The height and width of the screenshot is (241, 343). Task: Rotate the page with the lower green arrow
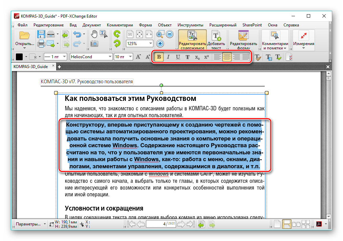(x=117, y=44)
